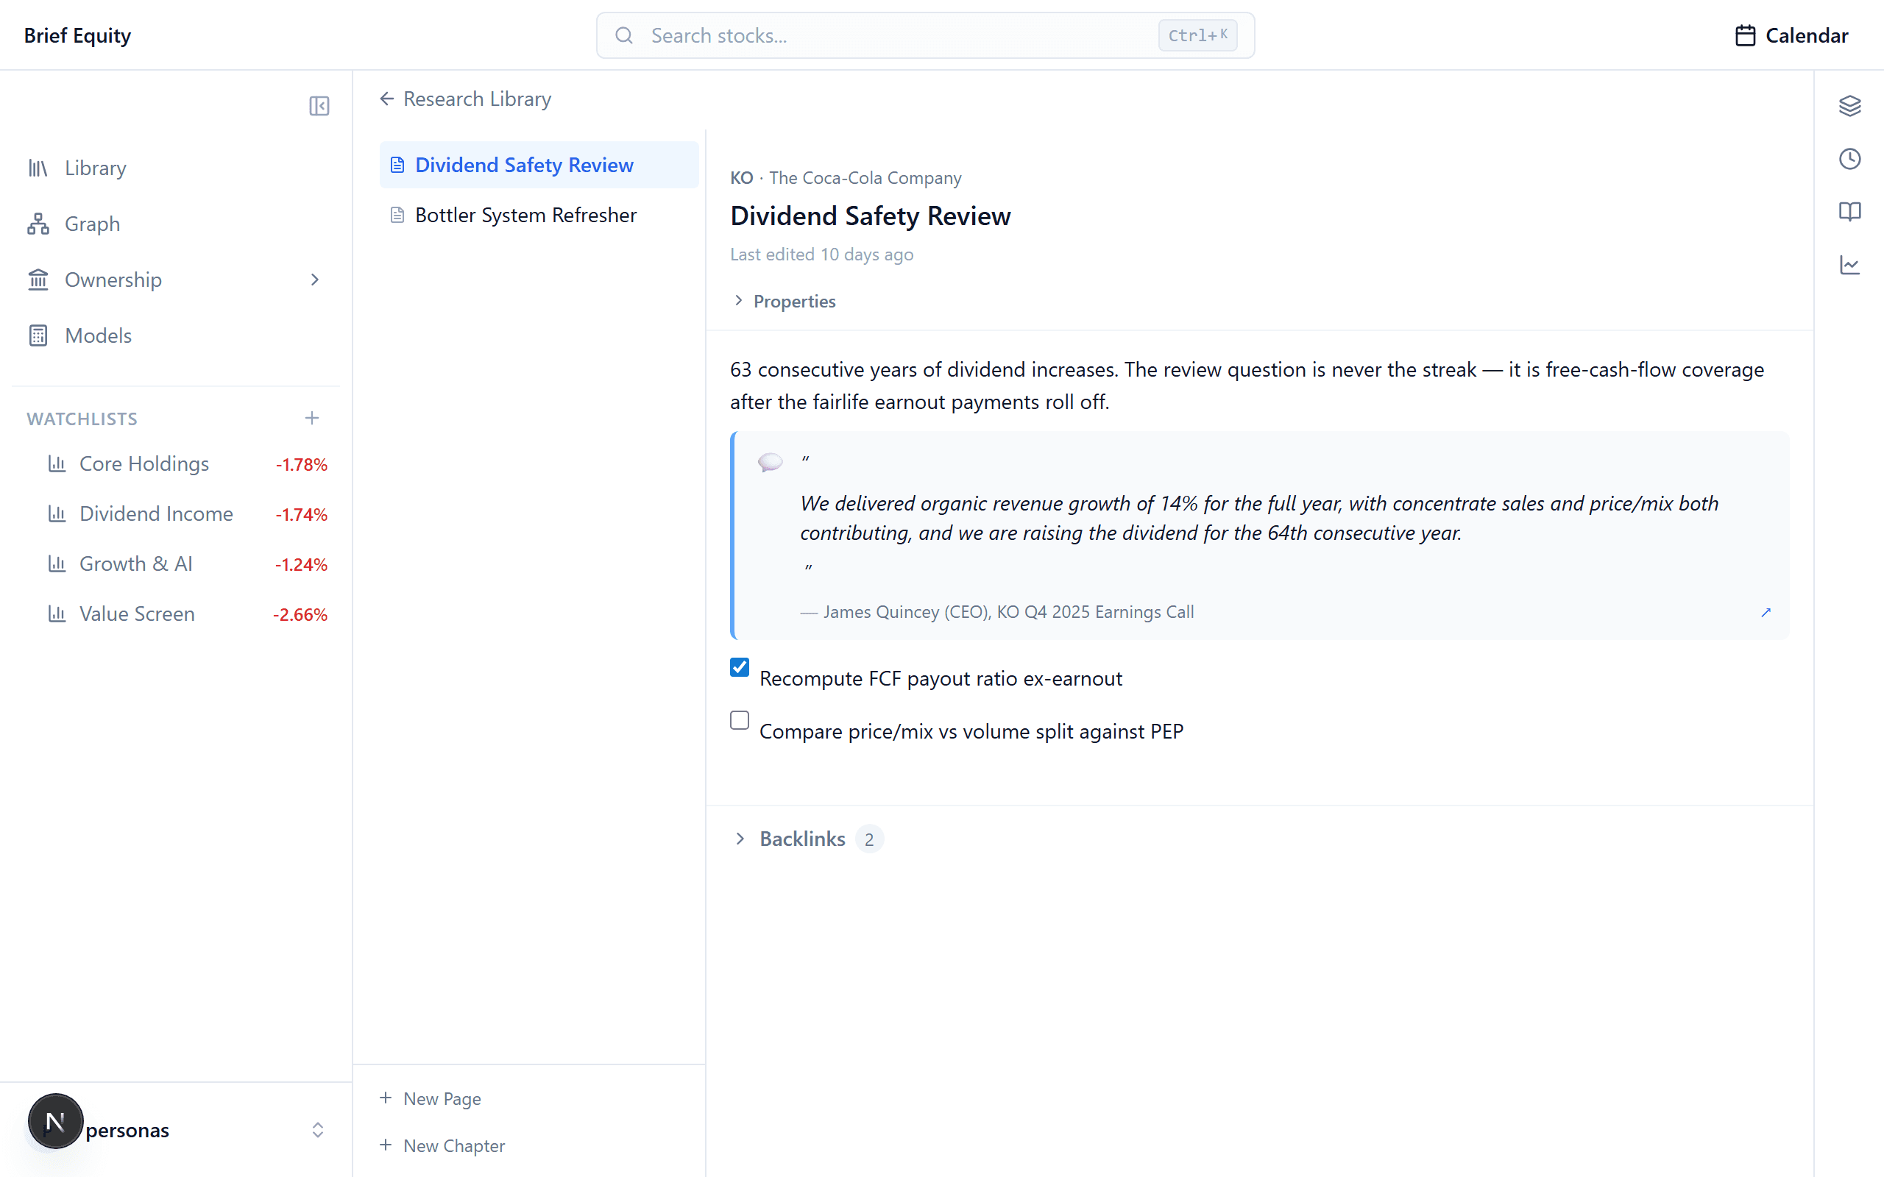Click the Value Screen chart icon
This screenshot has height=1177, width=1884.
57,614
